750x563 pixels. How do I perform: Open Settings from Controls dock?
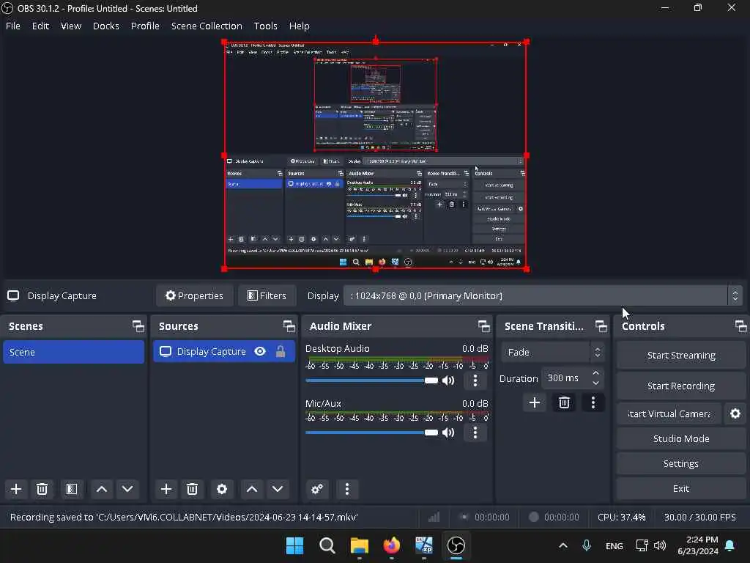point(681,463)
